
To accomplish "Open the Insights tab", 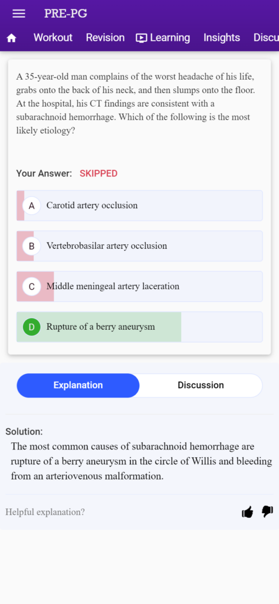I will point(222,38).
